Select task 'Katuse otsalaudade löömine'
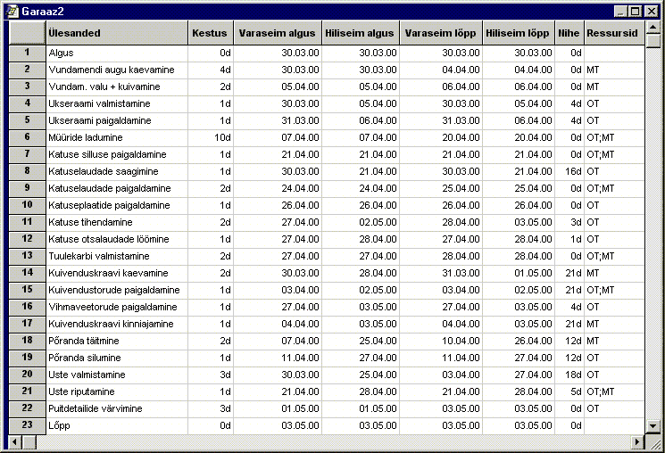The width and height of the screenshot is (665, 453). pyautogui.click(x=117, y=239)
